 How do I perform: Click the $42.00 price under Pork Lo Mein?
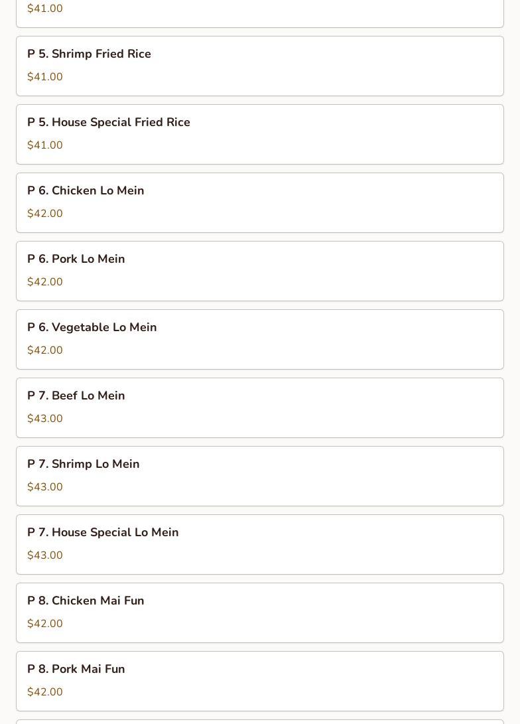click(45, 282)
